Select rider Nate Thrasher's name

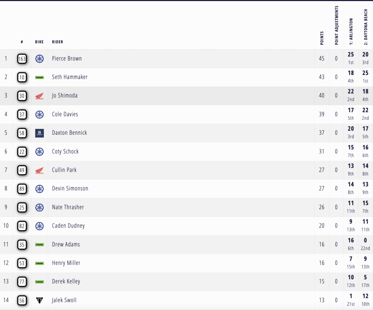68,207
